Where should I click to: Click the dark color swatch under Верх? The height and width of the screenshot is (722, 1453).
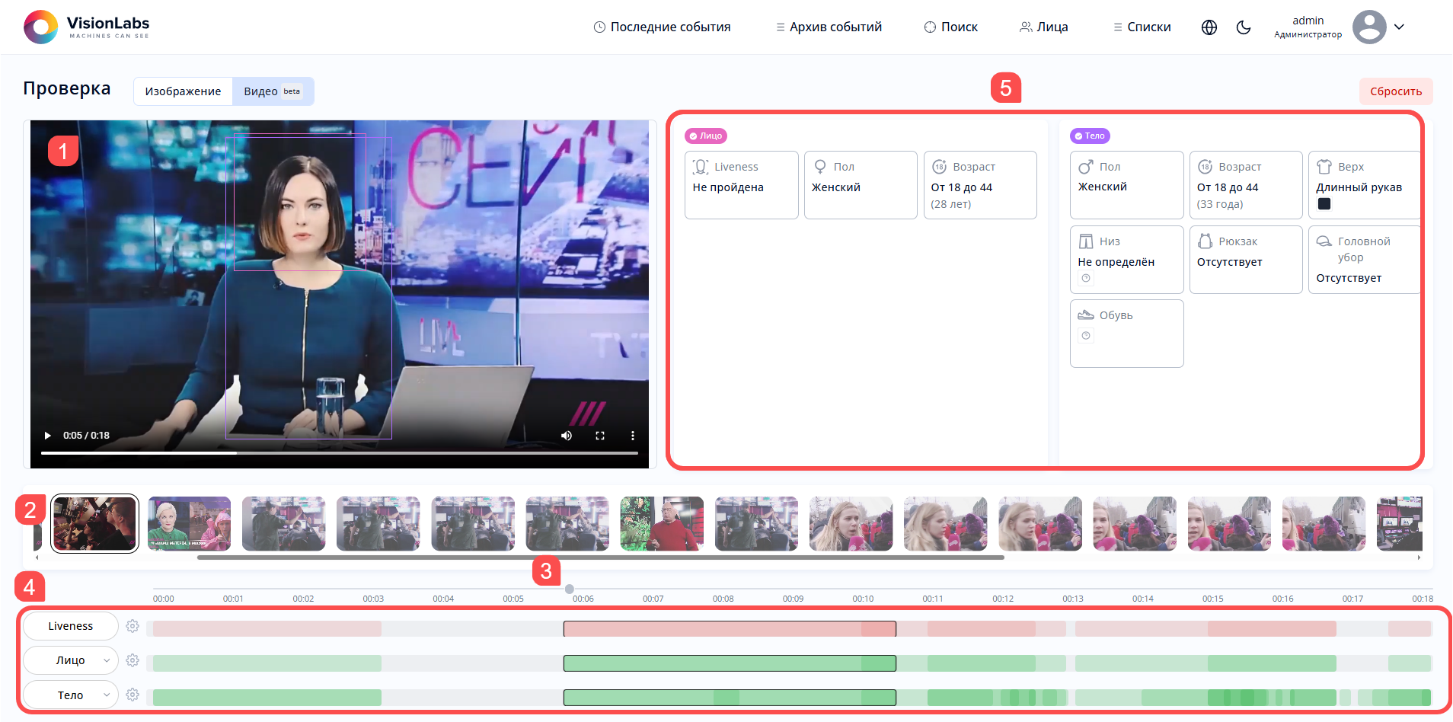click(x=1324, y=204)
